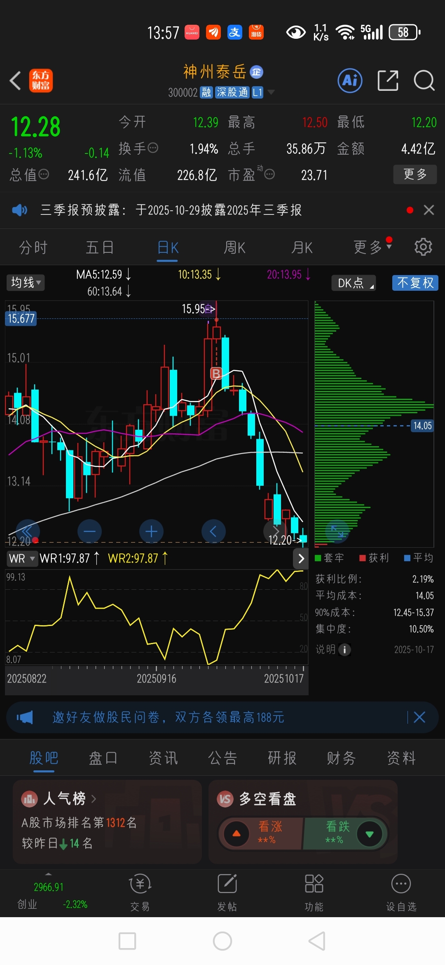
Task: Expand indicator panel with right chevron
Action: pos(301,558)
